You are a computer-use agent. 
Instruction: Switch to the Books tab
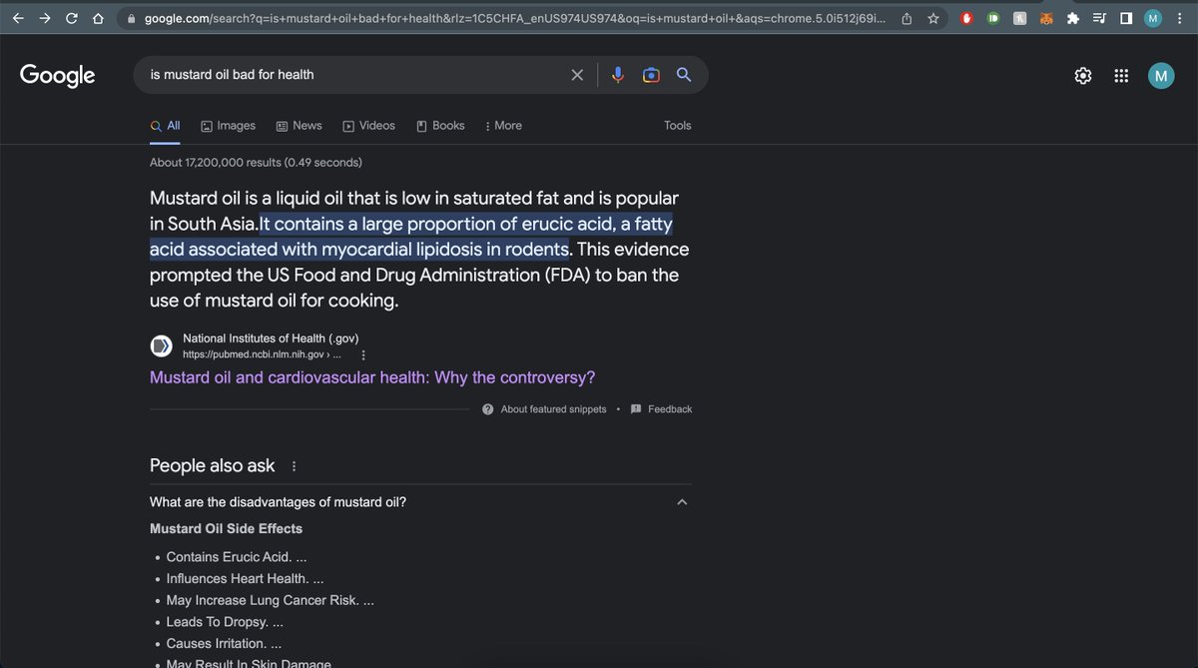pyautogui.click(x=440, y=126)
